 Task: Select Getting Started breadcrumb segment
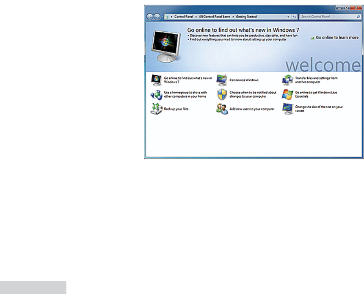pos(246,16)
